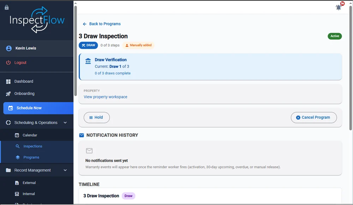The height and width of the screenshot is (205, 353).
Task: Put the program on Hold
Action: [97, 118]
